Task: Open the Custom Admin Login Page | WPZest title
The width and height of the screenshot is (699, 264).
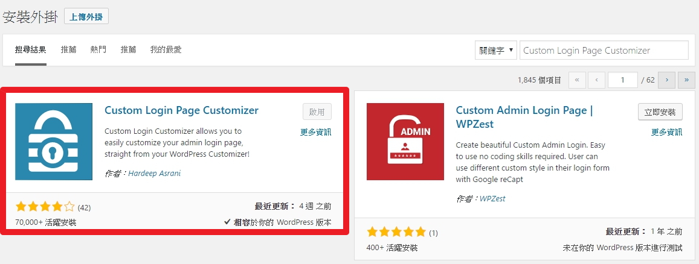Action: pos(524,117)
